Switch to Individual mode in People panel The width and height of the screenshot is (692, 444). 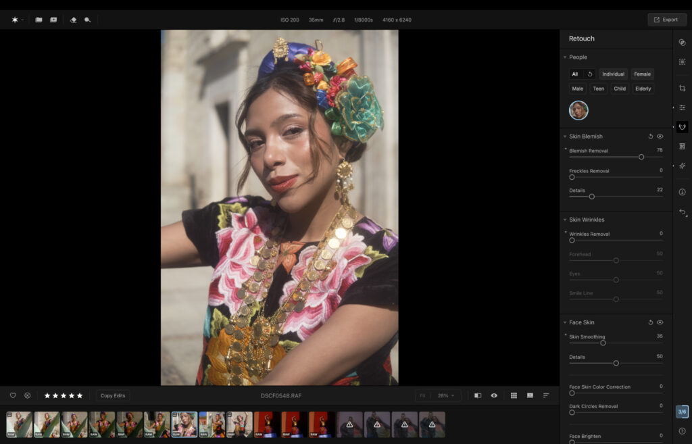point(613,74)
